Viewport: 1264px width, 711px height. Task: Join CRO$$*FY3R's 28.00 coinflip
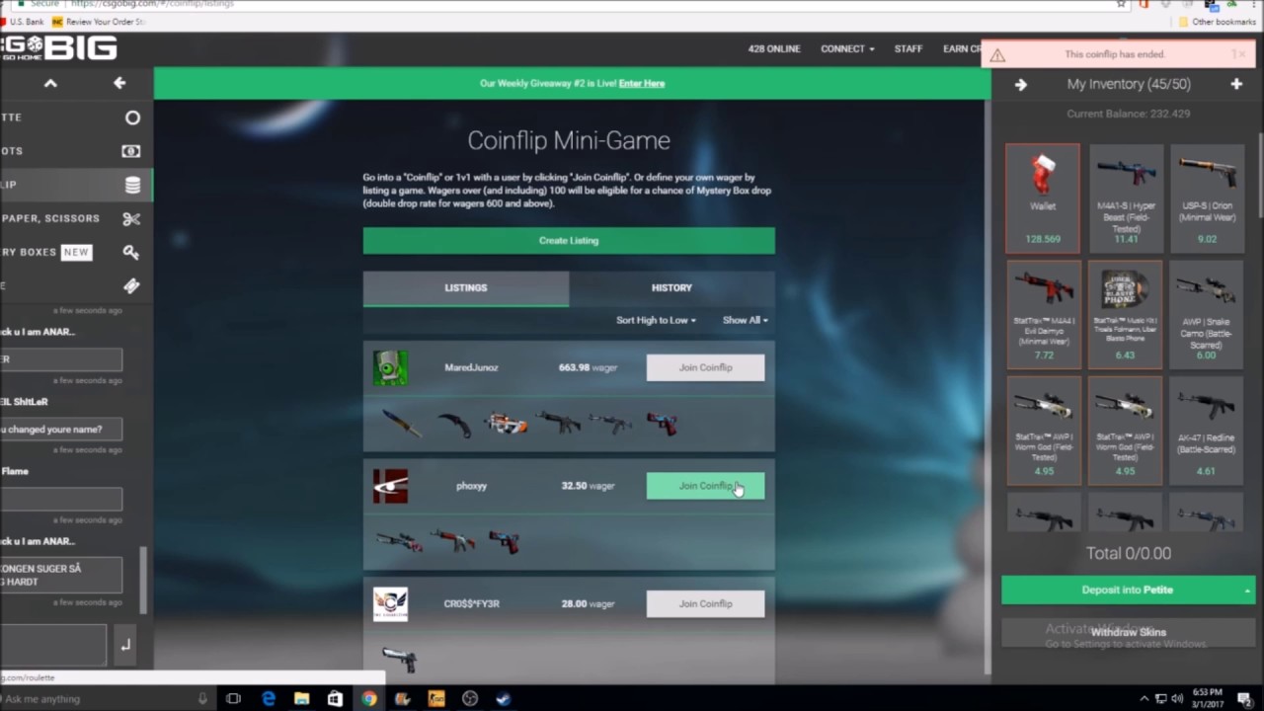(705, 603)
